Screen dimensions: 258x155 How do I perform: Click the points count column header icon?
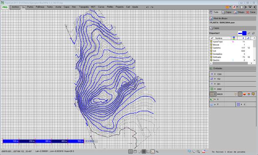click(x=243, y=38)
